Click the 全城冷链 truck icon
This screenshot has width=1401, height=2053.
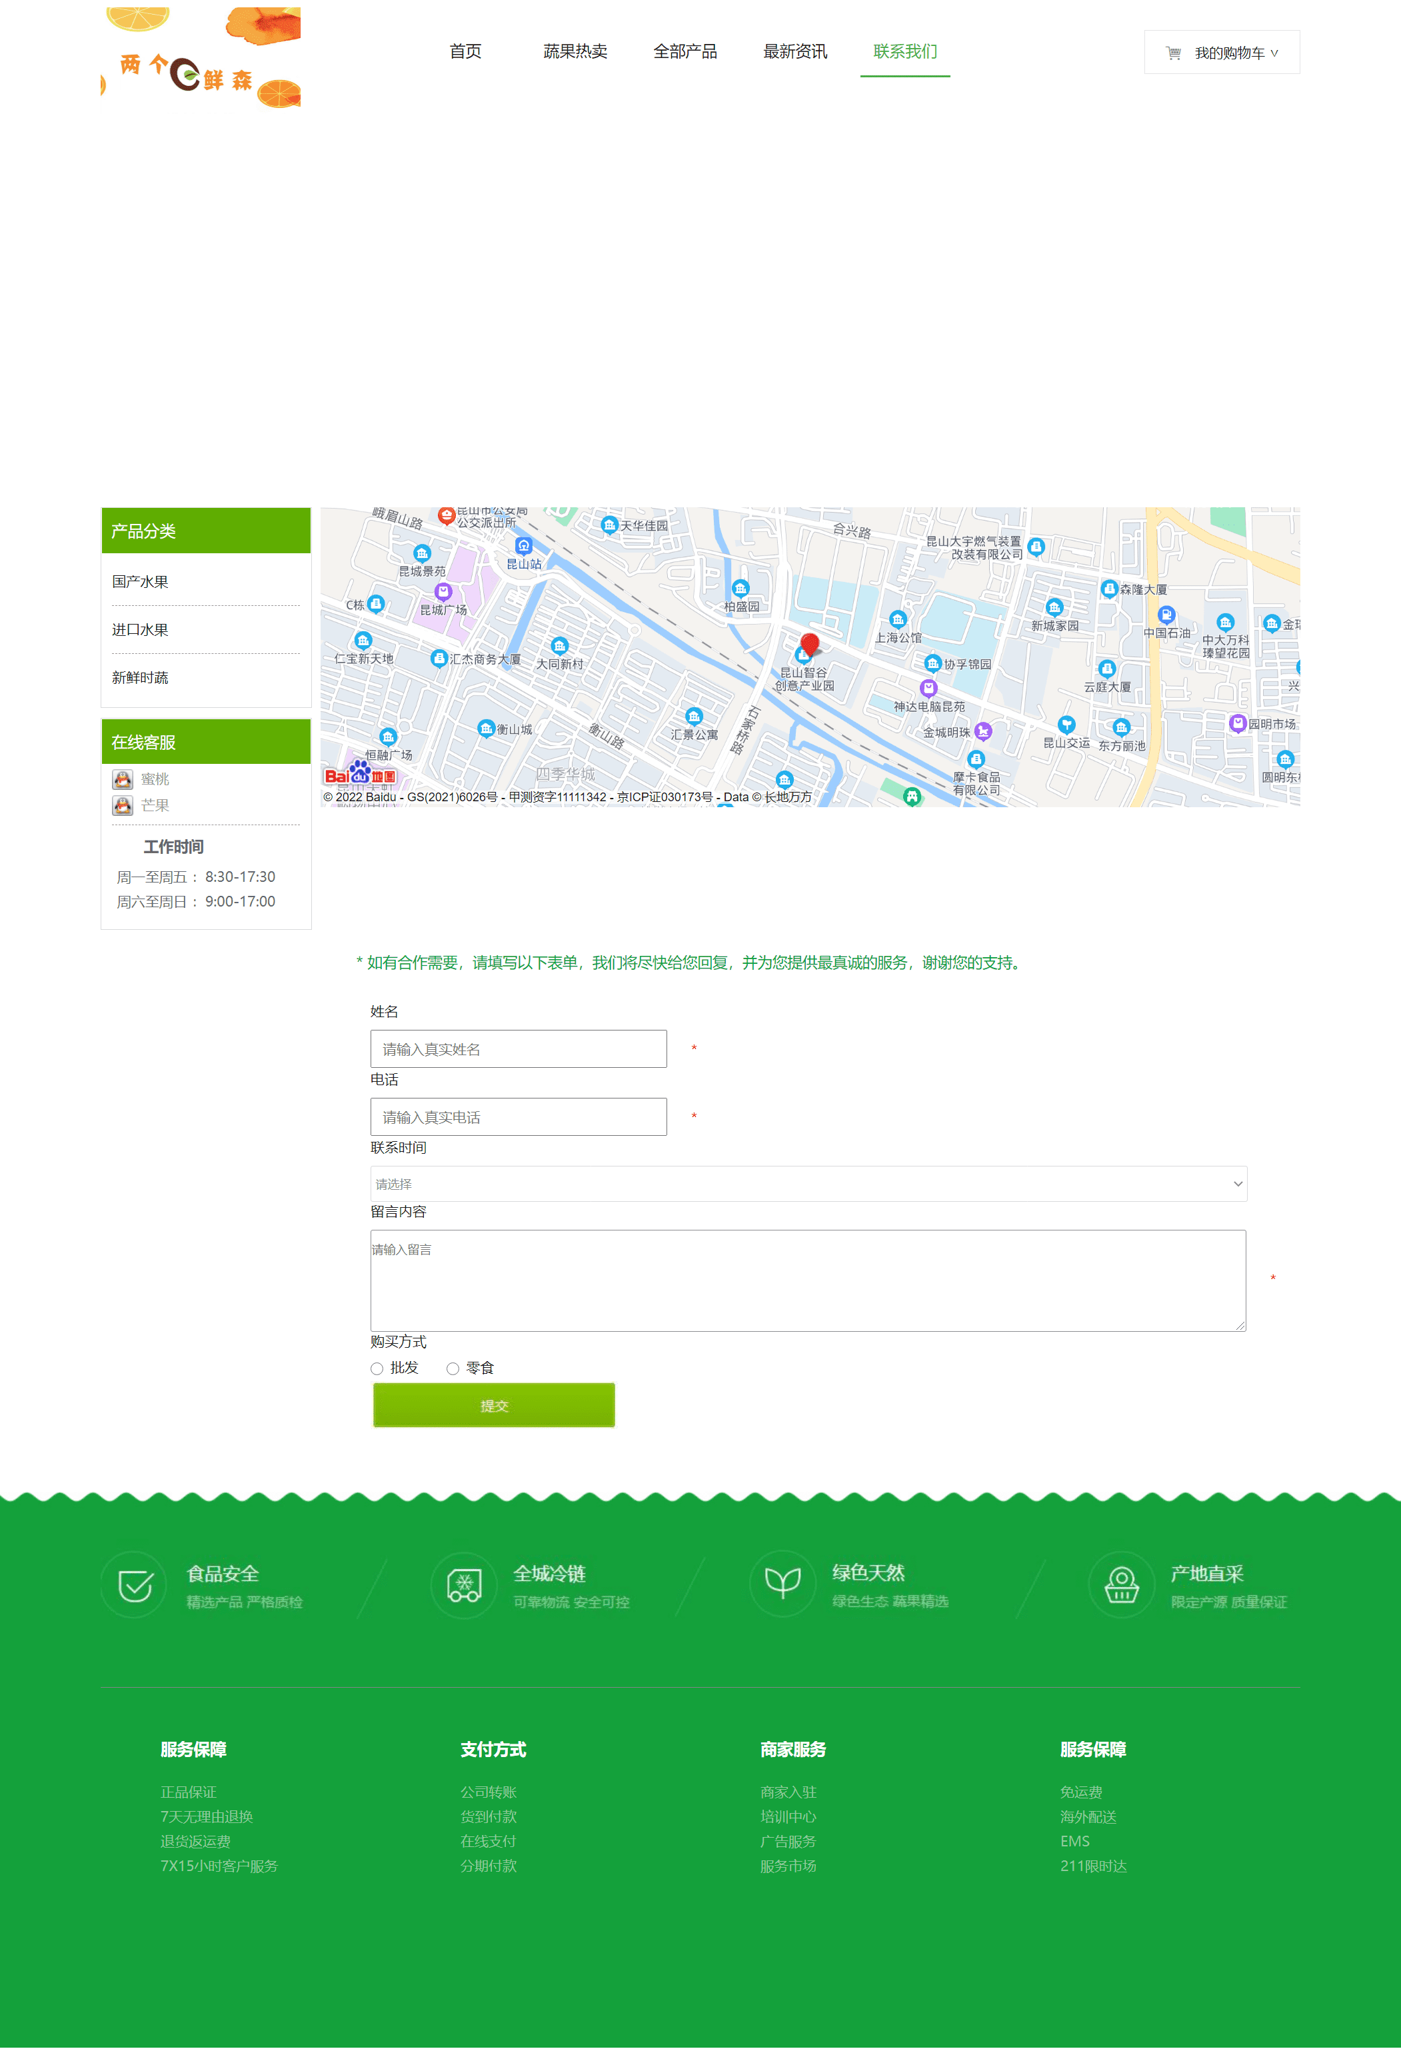tap(463, 1585)
